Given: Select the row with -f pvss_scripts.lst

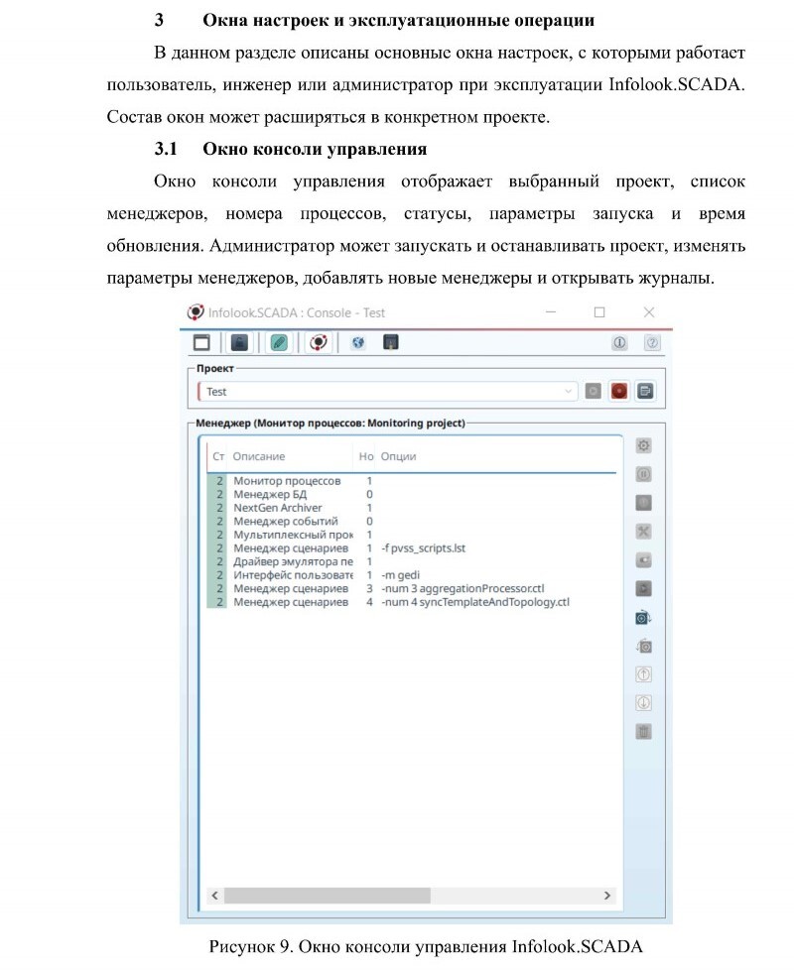Looking at the screenshot, I should coord(412,548).
